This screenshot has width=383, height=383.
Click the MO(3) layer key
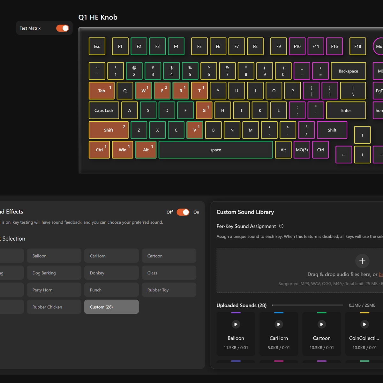[x=302, y=150]
